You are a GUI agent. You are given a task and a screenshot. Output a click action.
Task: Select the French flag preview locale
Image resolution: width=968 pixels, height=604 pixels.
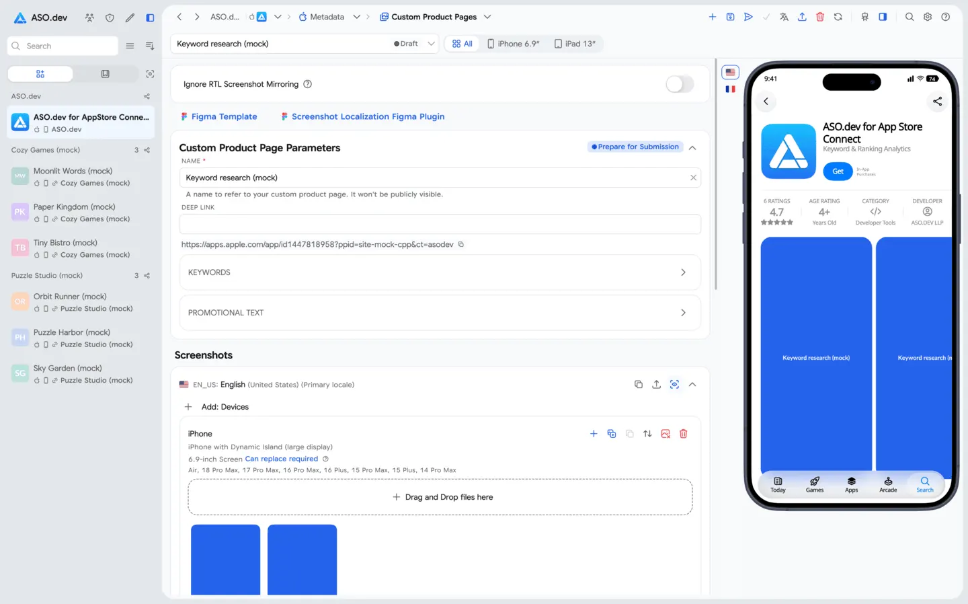[x=731, y=89]
